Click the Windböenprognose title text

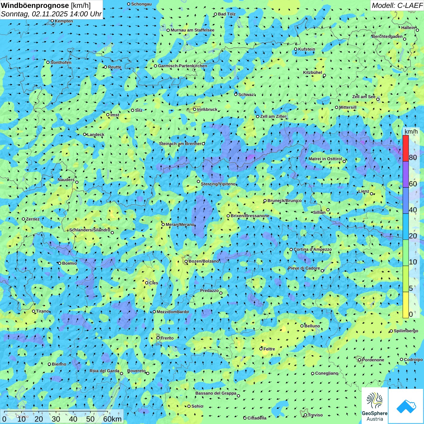pos(35,5)
